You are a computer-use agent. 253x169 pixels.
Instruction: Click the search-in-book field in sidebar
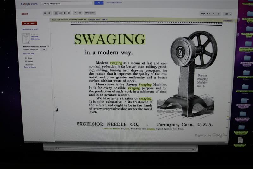[31, 50]
